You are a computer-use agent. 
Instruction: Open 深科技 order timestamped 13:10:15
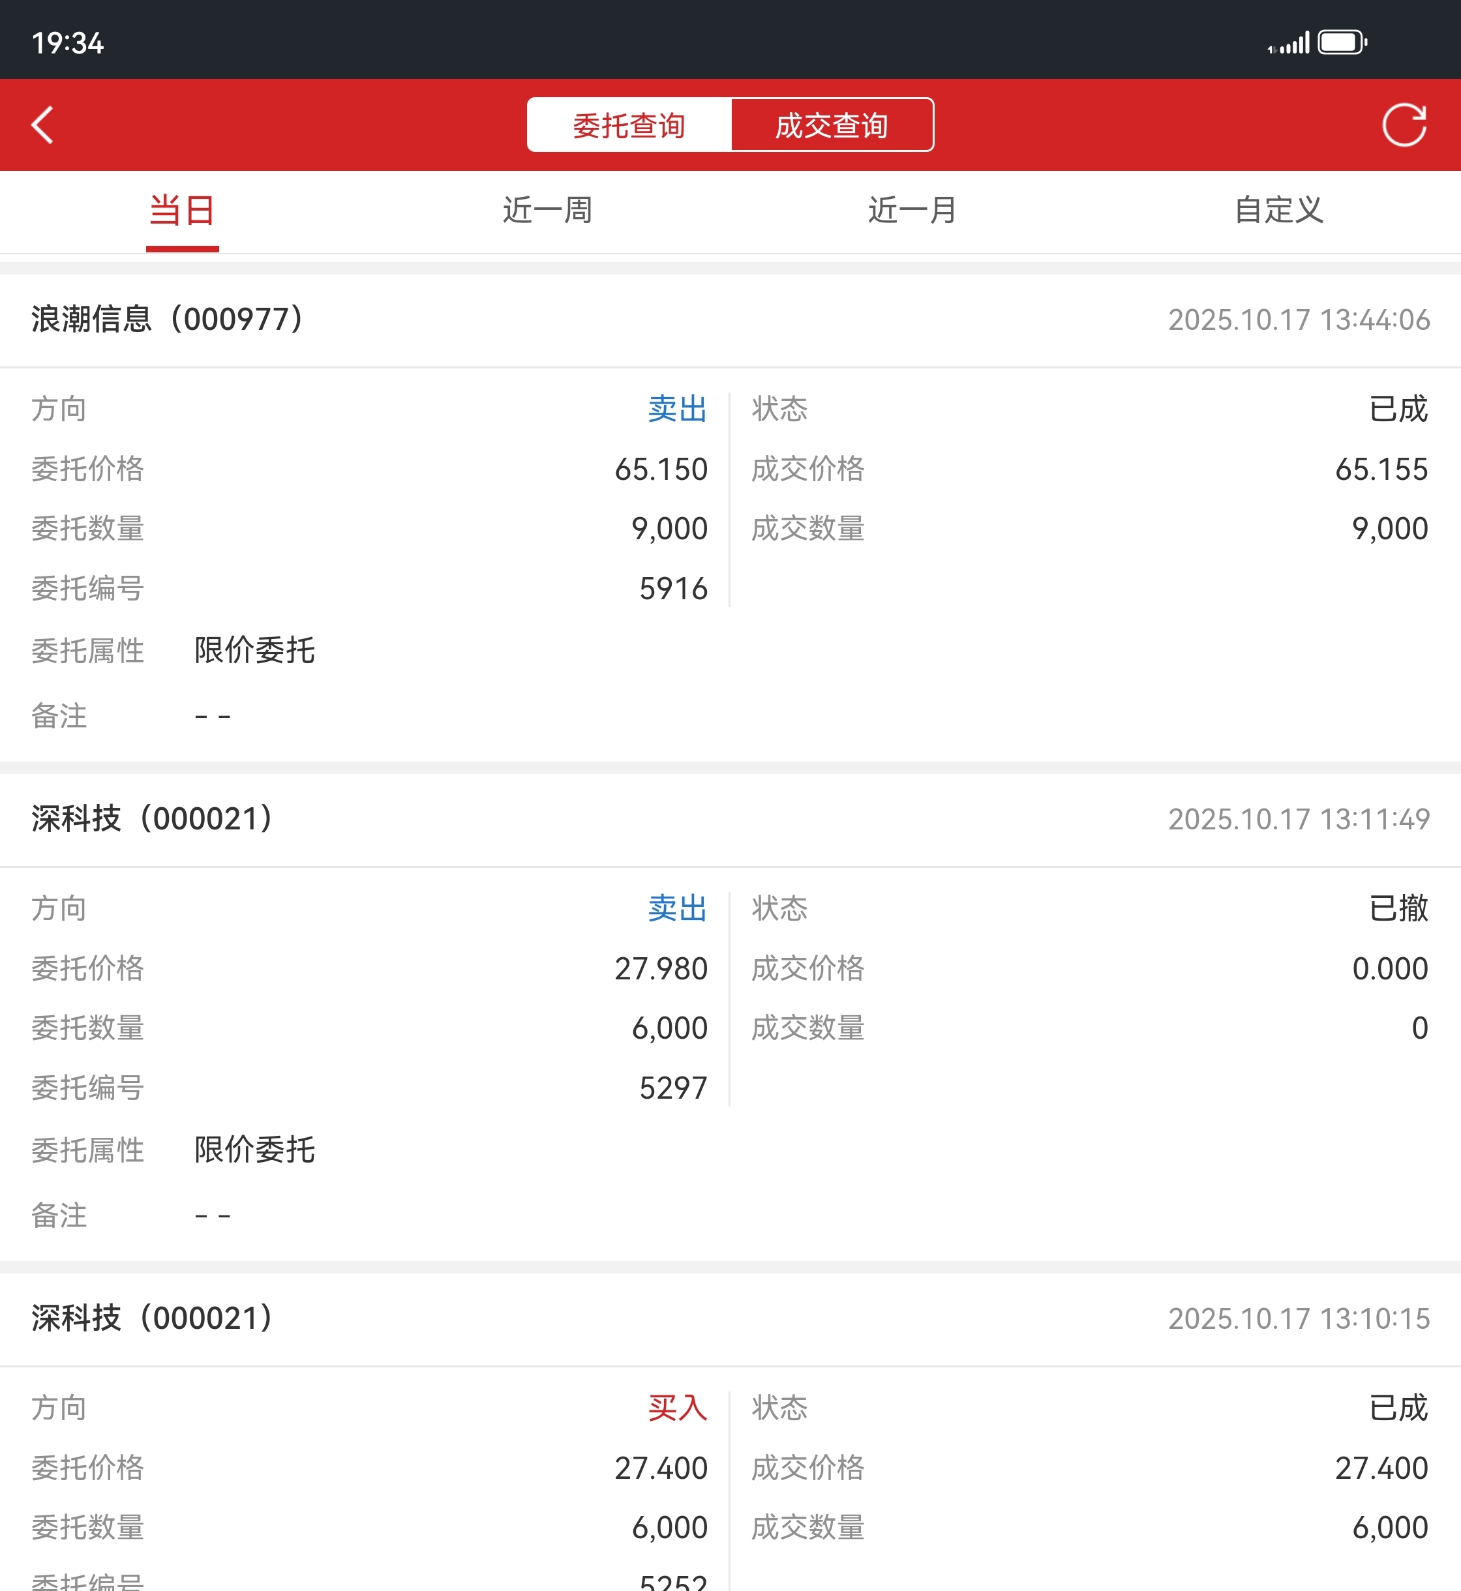(153, 1318)
